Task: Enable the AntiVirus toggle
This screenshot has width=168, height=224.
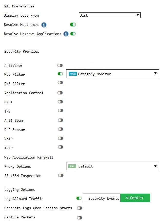Action: pyautogui.click(x=60, y=65)
